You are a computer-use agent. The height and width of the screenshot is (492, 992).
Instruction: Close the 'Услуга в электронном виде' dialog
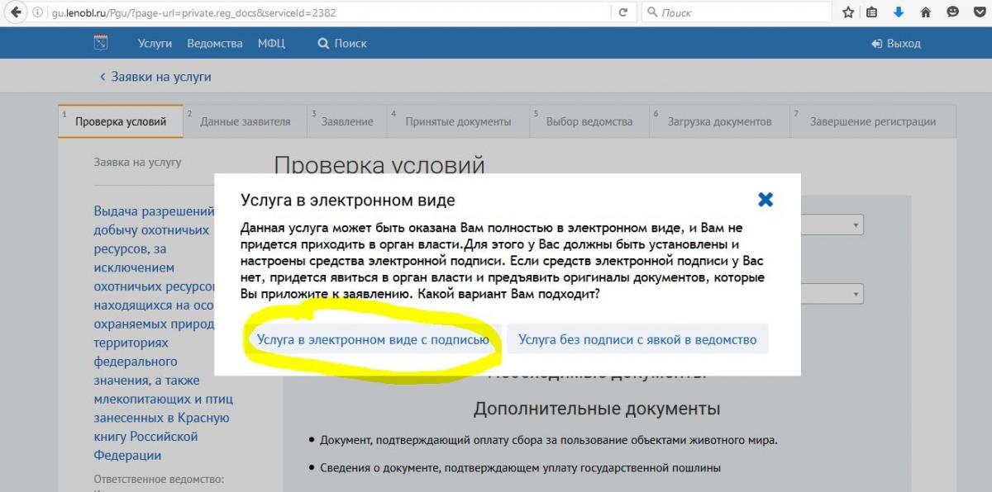765,199
